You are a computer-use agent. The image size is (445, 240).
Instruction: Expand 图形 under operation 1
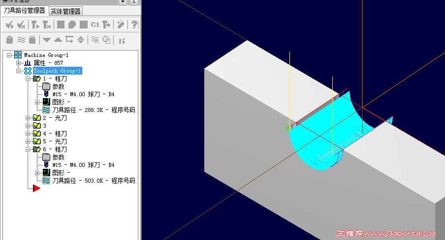point(37,102)
